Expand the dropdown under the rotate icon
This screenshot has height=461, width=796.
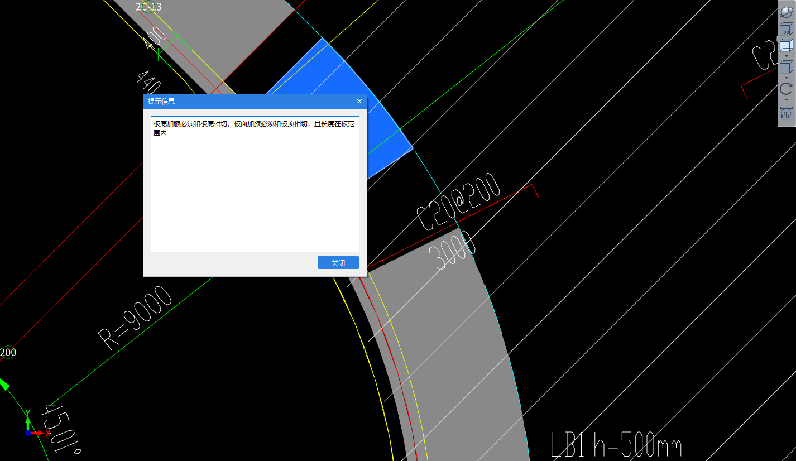click(786, 99)
